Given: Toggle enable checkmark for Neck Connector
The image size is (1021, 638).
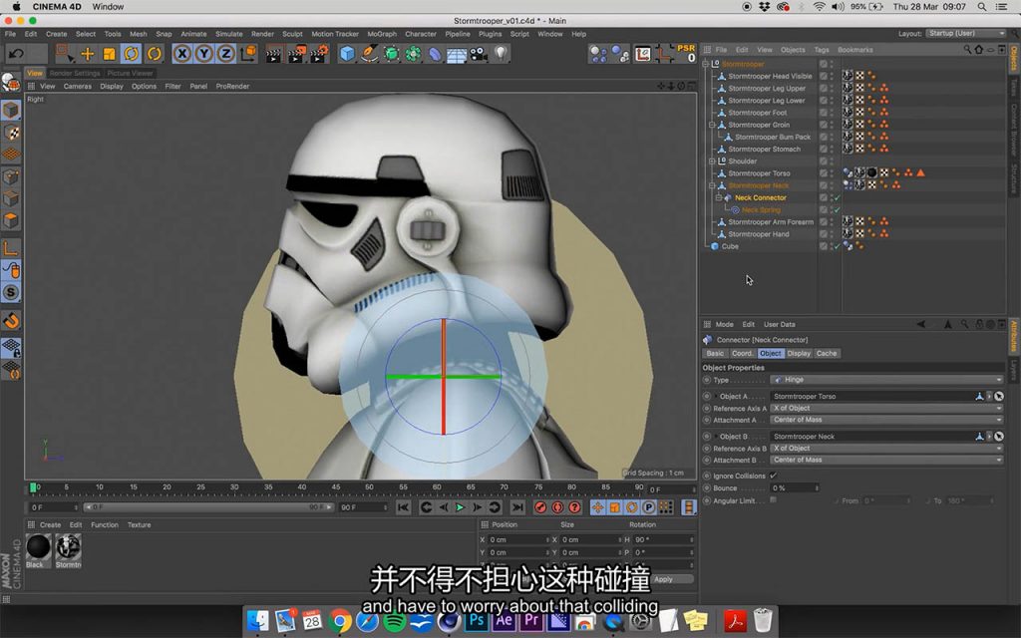Looking at the screenshot, I should [837, 198].
